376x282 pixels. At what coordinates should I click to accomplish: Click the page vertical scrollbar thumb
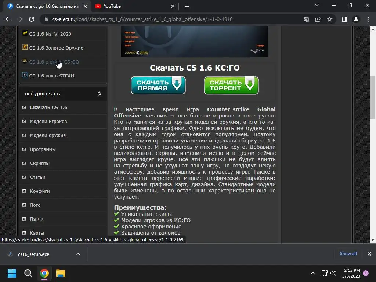373,97
